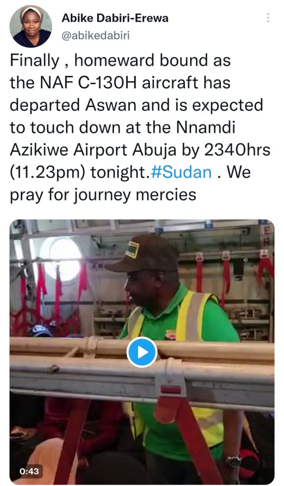Click the phrase pray for journey mercies

pos(103,195)
